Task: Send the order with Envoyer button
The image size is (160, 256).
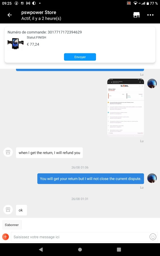Action: (x=80, y=57)
